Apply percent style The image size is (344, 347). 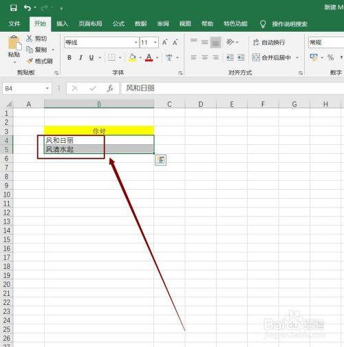(330, 57)
